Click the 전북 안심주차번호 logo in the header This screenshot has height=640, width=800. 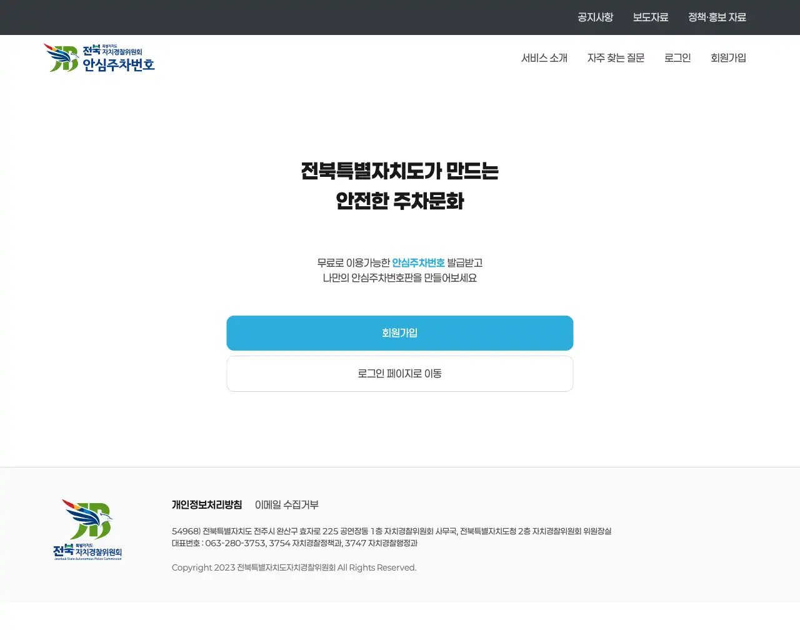coord(99,57)
